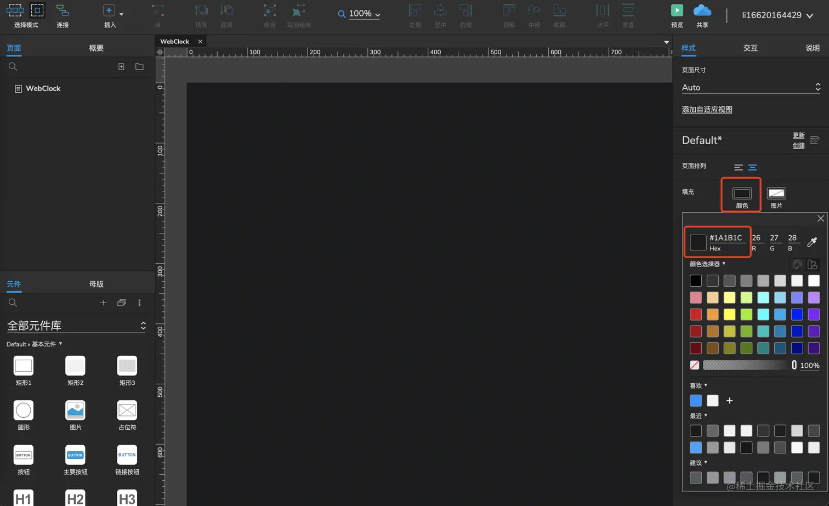The height and width of the screenshot is (506, 829).
Task: Open the 颜色选择器 picker type dropdown
Action: (x=707, y=264)
